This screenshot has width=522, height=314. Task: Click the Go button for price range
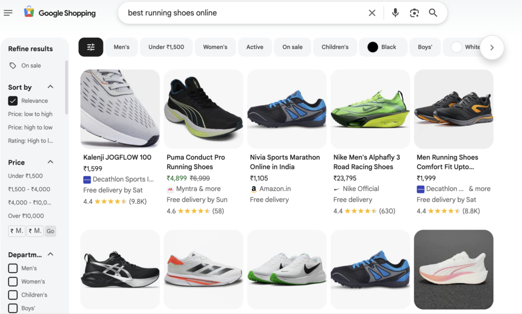50,231
